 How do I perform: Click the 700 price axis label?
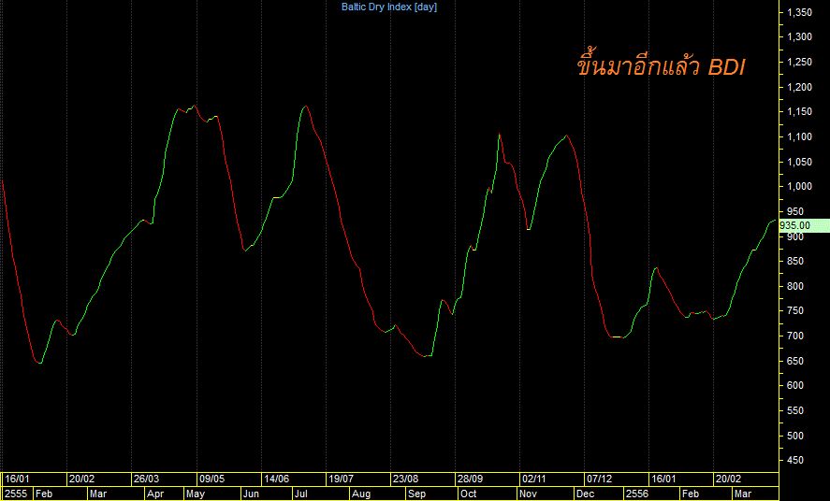coord(795,336)
